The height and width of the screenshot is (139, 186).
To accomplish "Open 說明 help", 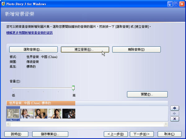I will click(x=16, y=134).
